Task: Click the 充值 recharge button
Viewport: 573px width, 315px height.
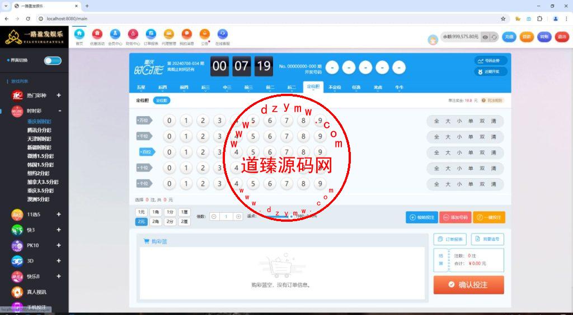Action: click(509, 37)
